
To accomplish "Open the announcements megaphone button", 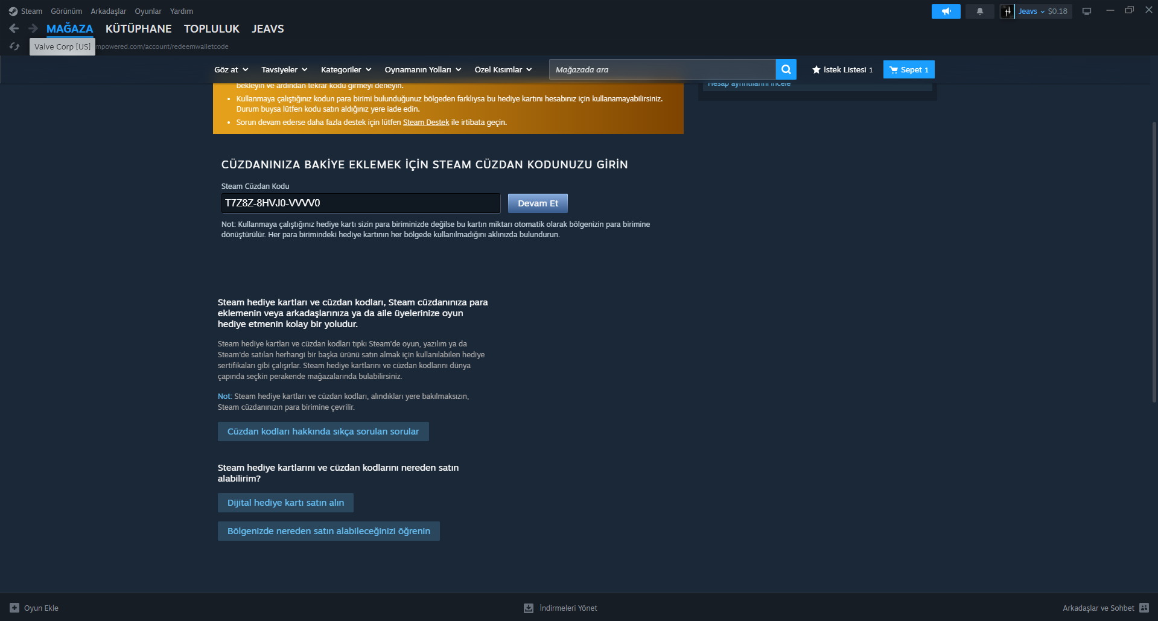I will pos(946,11).
